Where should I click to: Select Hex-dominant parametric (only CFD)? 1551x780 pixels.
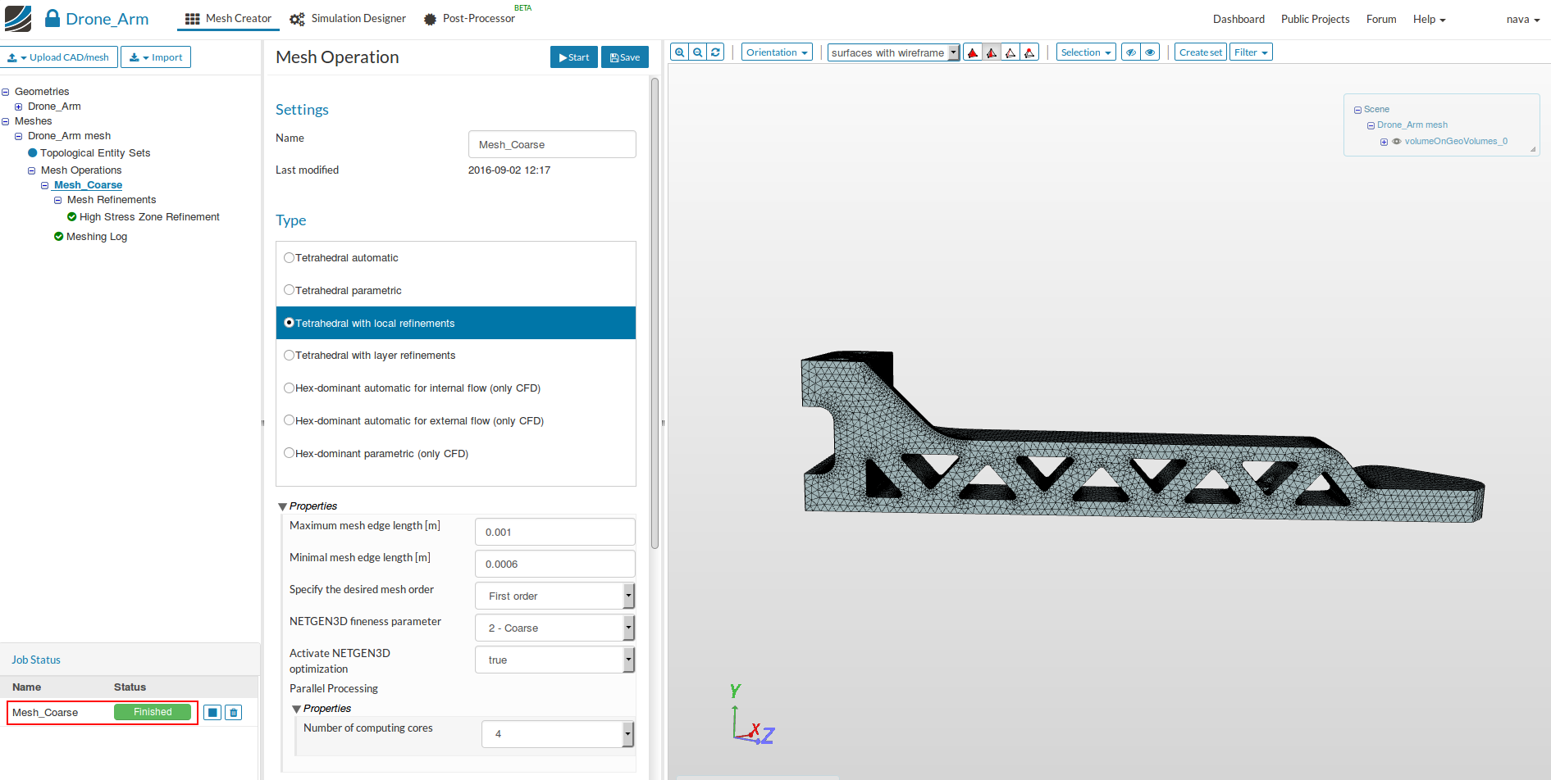289,453
